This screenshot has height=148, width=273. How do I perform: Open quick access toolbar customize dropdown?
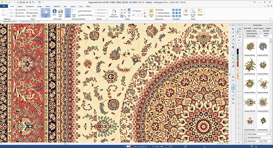pyautogui.click(x=43, y=2)
